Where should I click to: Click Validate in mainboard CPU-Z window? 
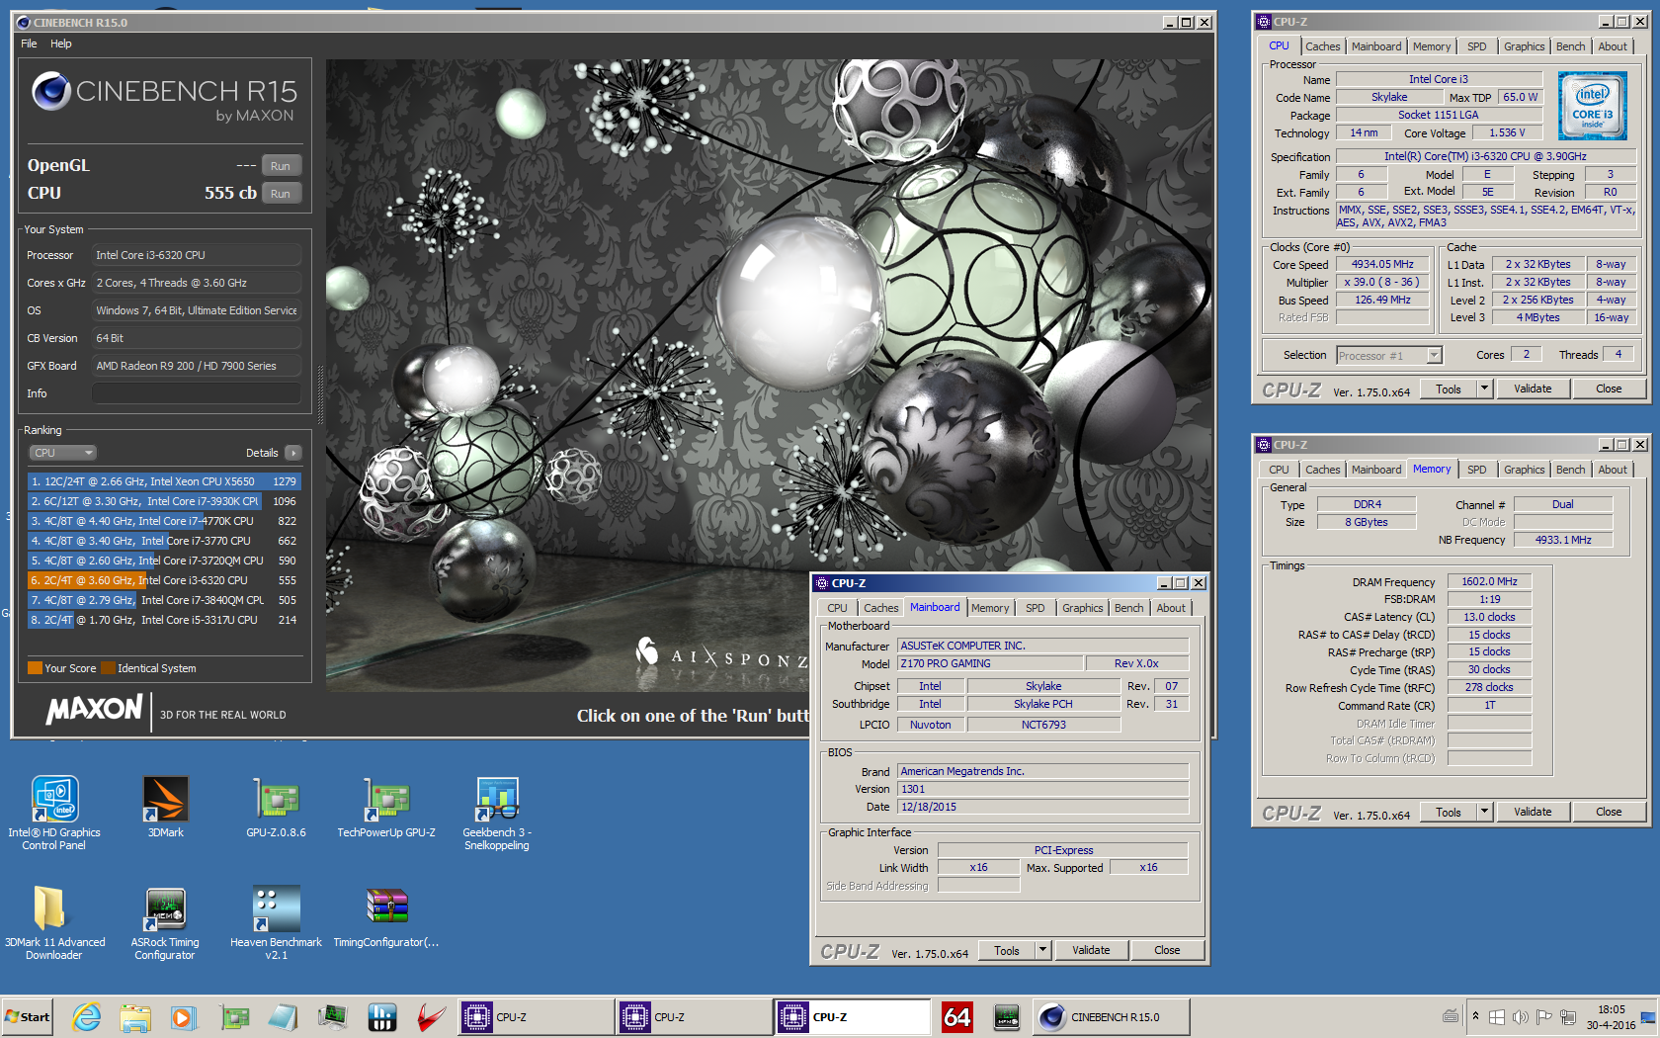click(x=1091, y=950)
